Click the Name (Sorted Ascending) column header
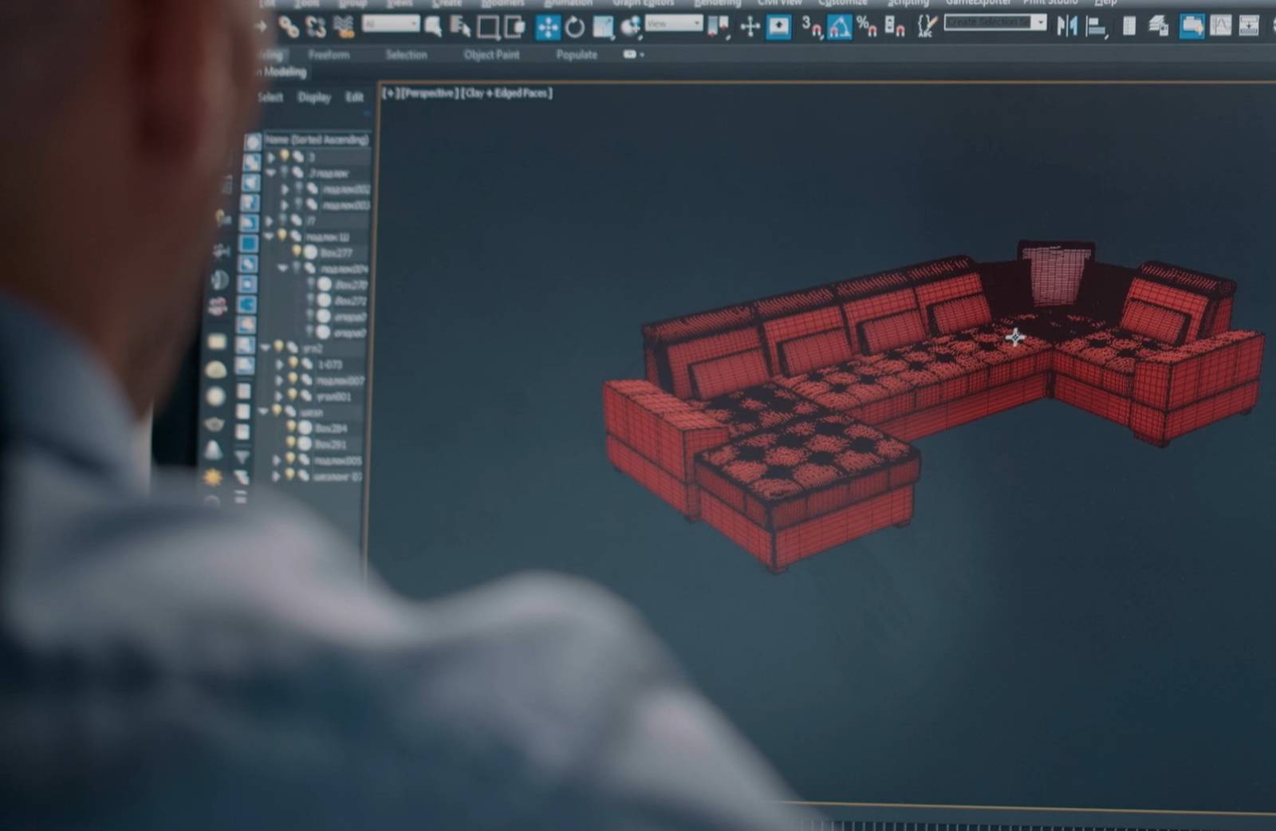 [x=317, y=140]
